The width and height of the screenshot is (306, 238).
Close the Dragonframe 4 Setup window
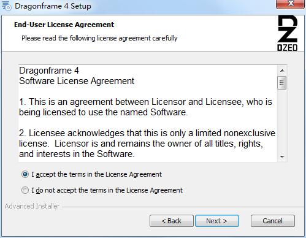click(x=290, y=4)
